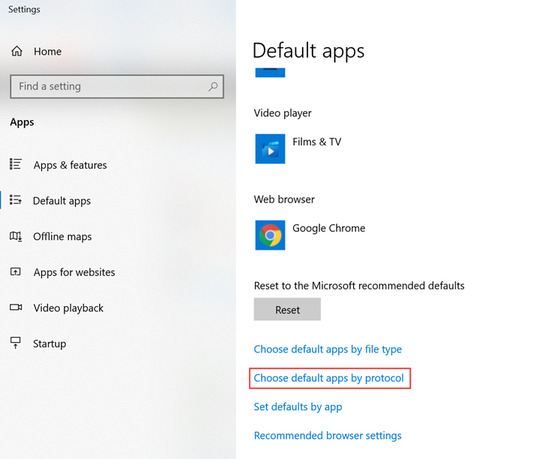Click the Google Chrome browser icon
The width and height of the screenshot is (545, 459).
click(270, 235)
